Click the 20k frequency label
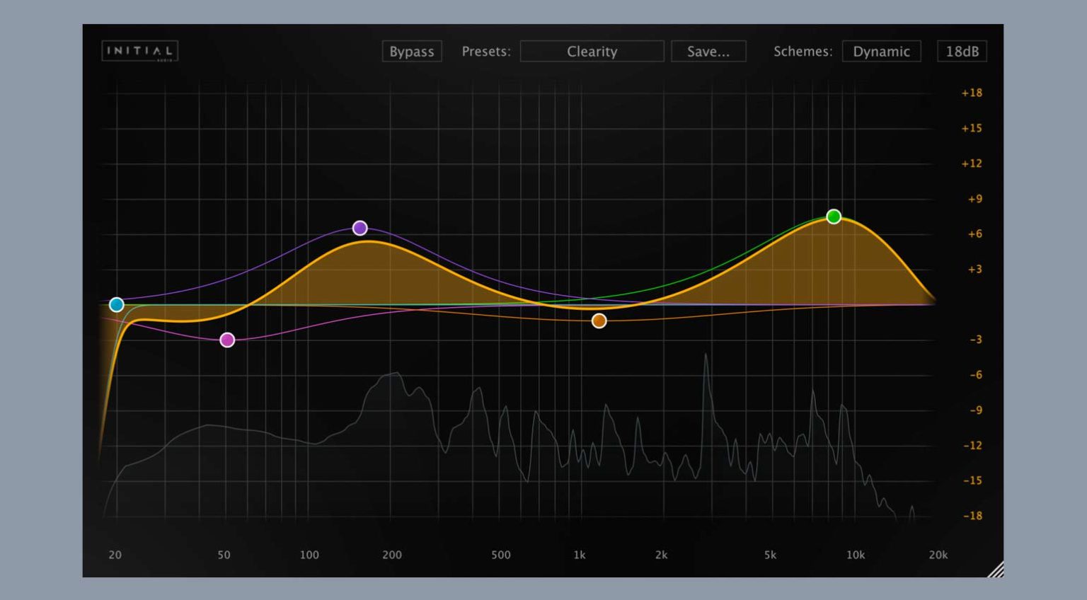The image size is (1087, 600). point(938,555)
